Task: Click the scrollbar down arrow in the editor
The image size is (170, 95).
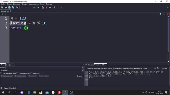Action: click(x=168, y=61)
